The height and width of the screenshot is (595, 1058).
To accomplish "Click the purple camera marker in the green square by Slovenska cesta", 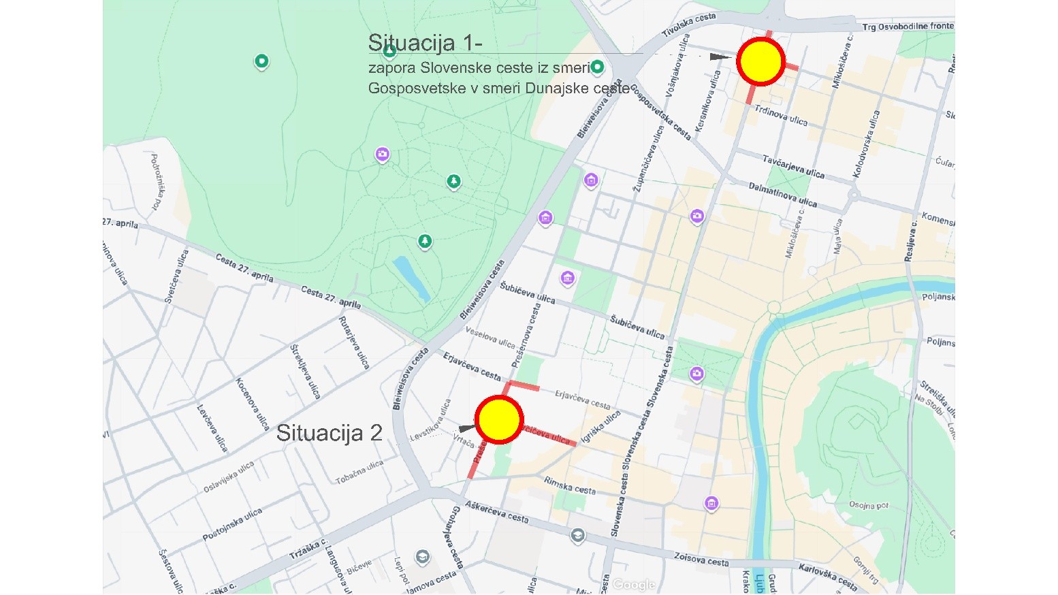I will click(696, 374).
